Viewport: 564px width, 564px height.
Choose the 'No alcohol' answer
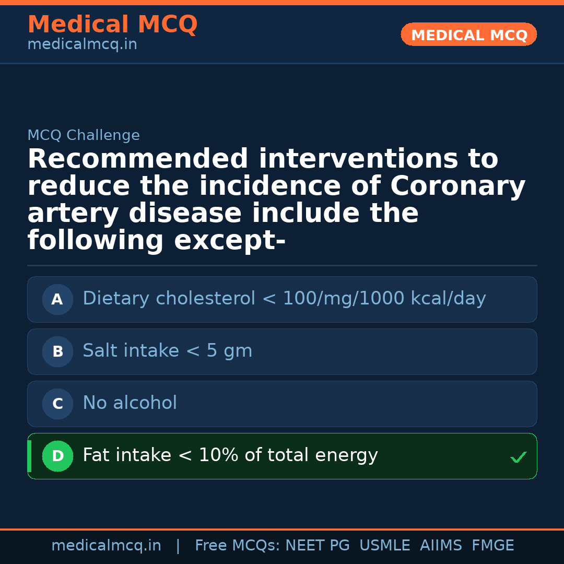tap(130, 403)
